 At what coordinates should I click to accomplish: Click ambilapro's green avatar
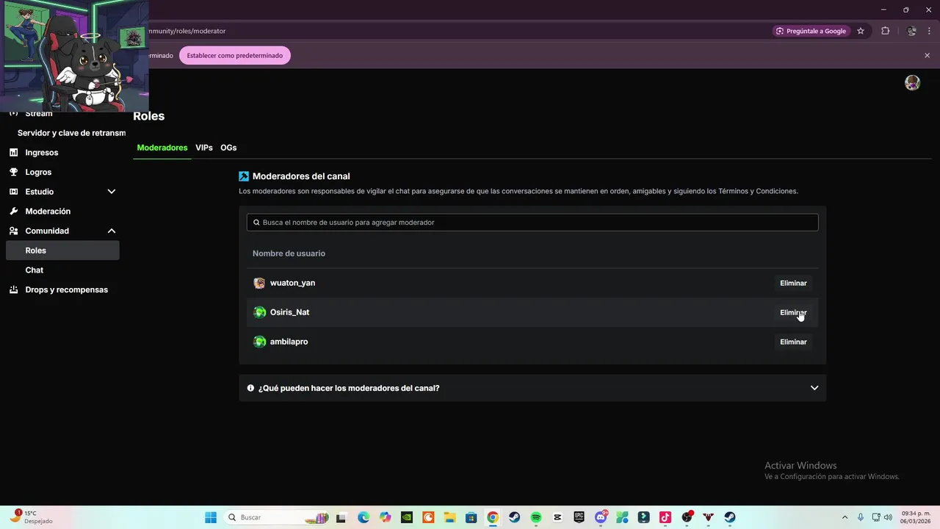[259, 342]
